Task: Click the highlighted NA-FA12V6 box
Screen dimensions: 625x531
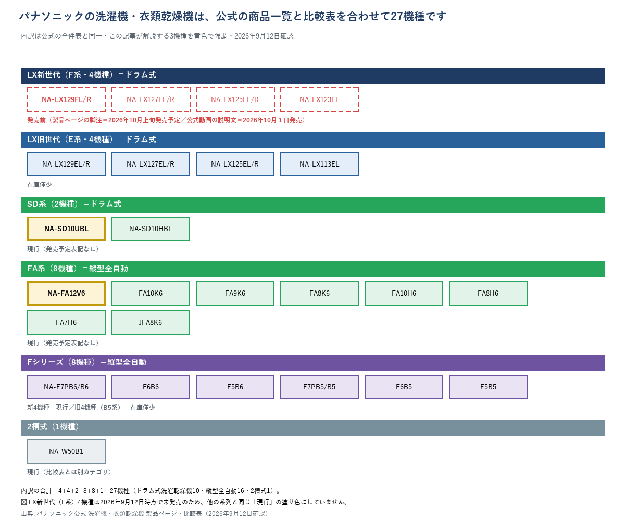Action: coord(67,294)
